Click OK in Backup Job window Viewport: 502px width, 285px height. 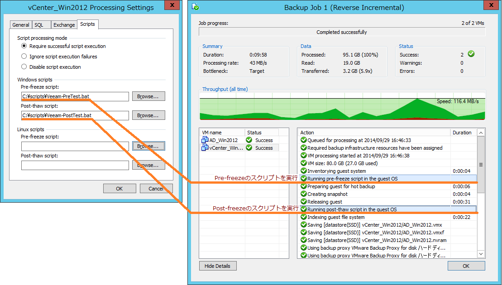coord(466,266)
